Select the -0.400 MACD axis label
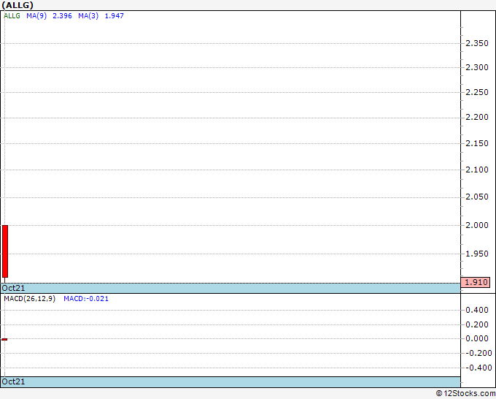Viewport: 496px width, 399px height. click(478, 368)
